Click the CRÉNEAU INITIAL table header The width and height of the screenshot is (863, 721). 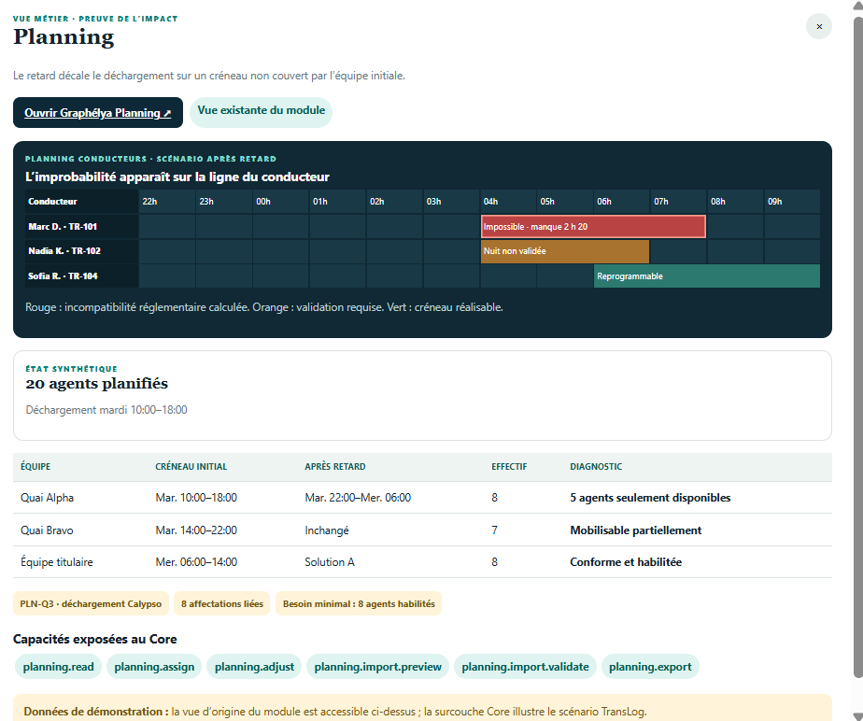(x=191, y=467)
